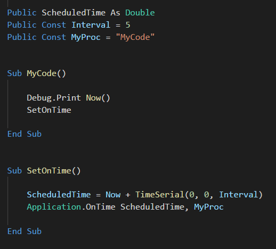The height and width of the screenshot is (249, 276).
Task: Click the final End Sub line
Action: pos(25,231)
